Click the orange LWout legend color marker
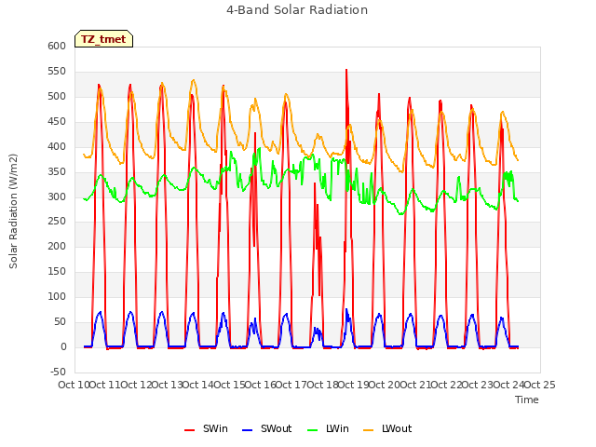The image size is (596, 447). (369, 430)
